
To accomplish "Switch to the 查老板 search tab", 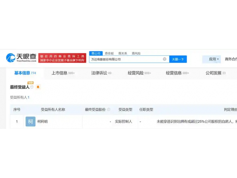I will [x=109, y=53].
